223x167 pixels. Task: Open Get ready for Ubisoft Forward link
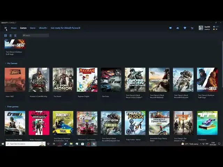click(66, 28)
